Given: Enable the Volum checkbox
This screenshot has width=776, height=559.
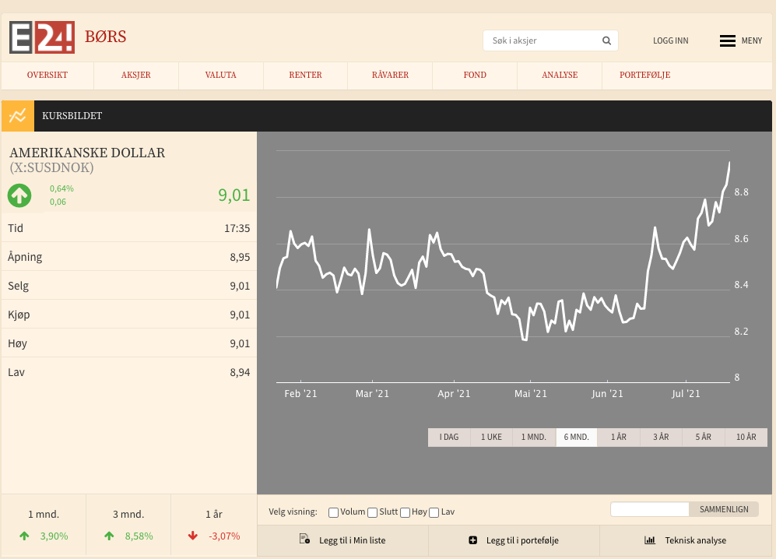Looking at the screenshot, I should click(x=333, y=512).
